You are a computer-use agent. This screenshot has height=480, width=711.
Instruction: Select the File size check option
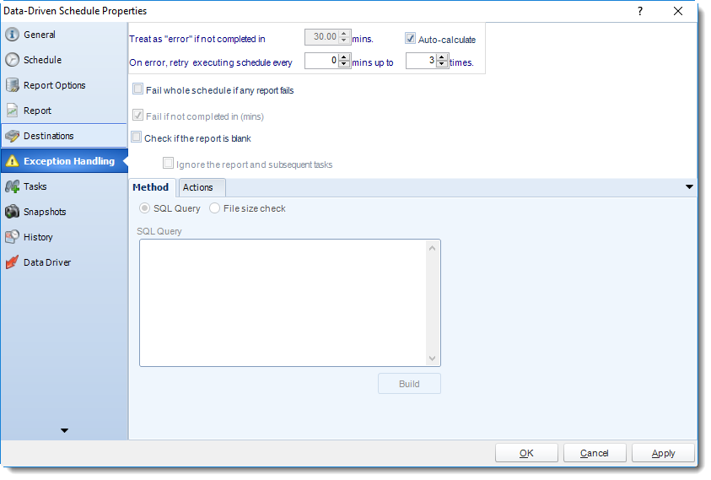click(214, 208)
